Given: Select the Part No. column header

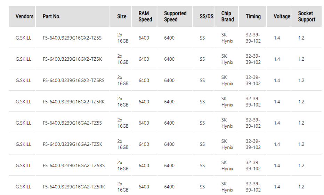Looking at the screenshot, I should [51, 16].
